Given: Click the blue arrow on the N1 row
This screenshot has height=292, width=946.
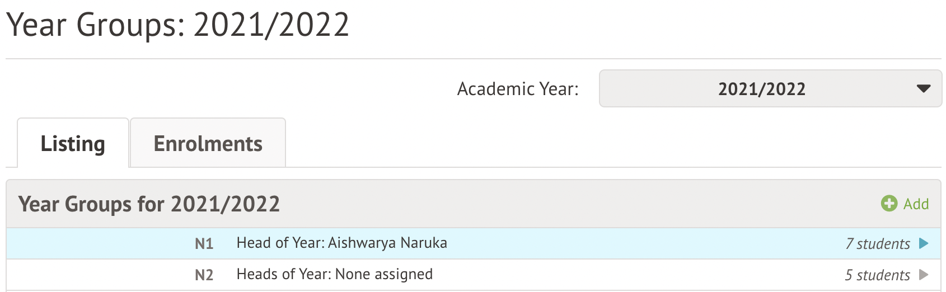Looking at the screenshot, I should [x=924, y=243].
